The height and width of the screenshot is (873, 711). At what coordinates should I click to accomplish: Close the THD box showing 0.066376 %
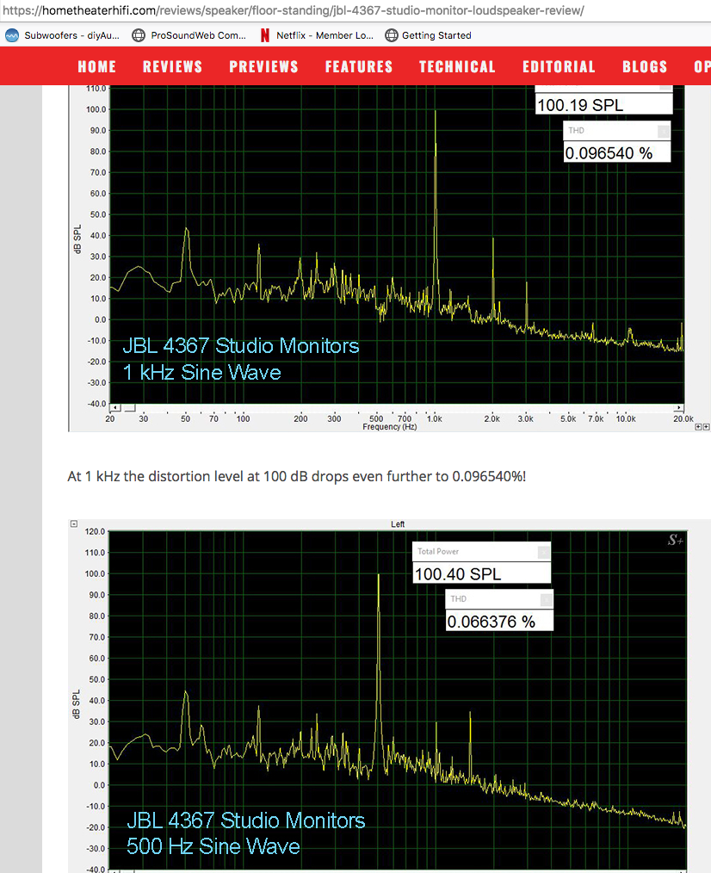[x=547, y=599]
